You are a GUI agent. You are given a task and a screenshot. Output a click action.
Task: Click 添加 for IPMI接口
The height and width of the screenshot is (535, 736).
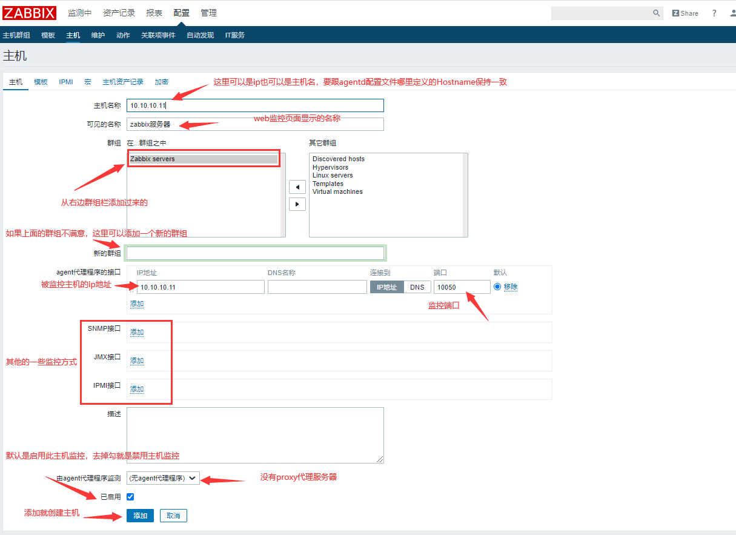[x=137, y=389]
